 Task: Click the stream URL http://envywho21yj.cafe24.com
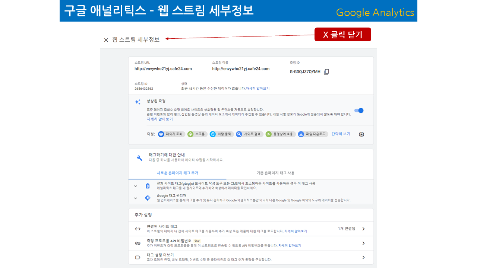pyautogui.click(x=163, y=68)
